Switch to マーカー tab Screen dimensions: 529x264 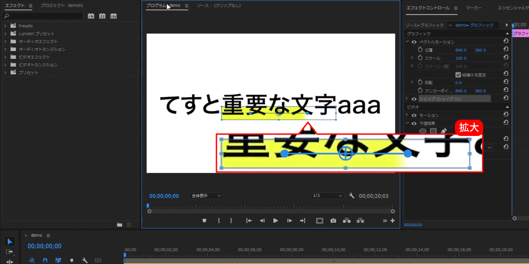(x=473, y=8)
